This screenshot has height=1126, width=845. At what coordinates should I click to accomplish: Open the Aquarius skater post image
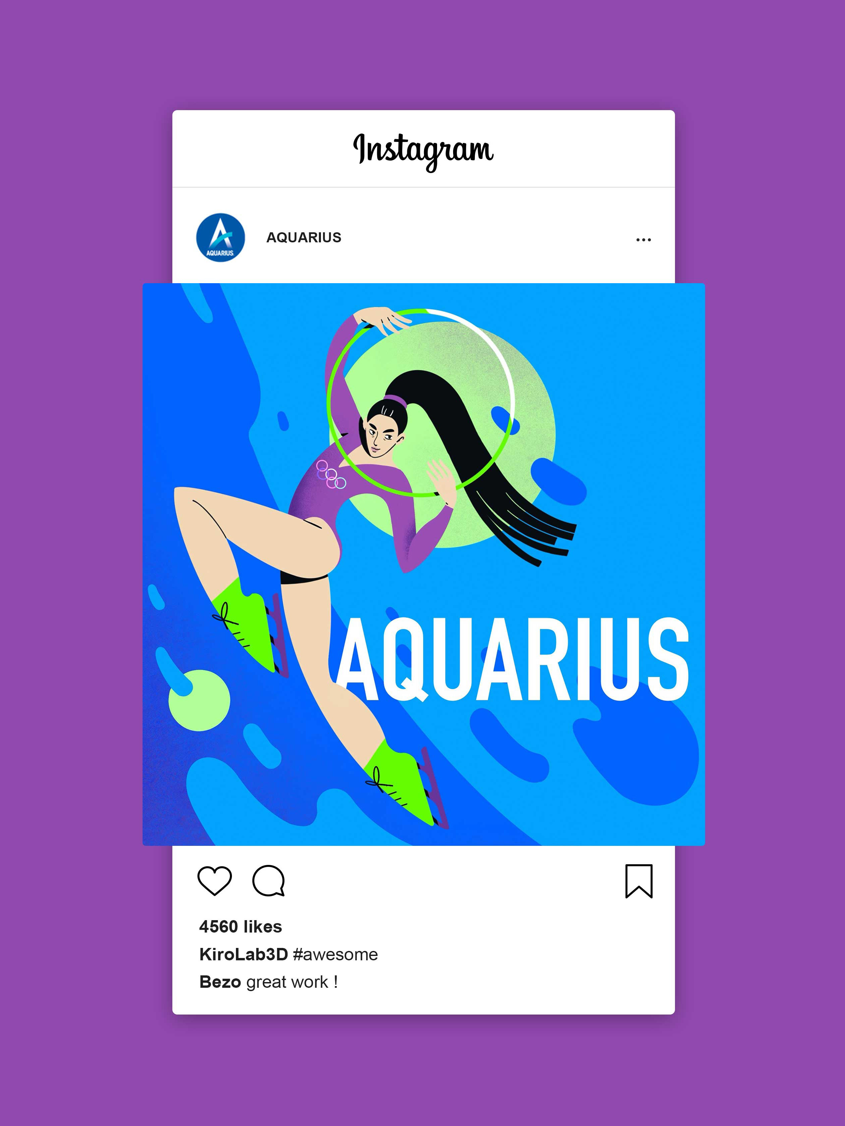pyautogui.click(x=424, y=564)
